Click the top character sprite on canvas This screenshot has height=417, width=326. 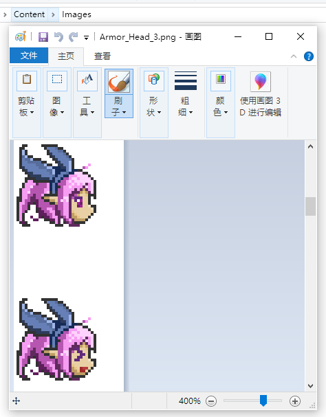pyautogui.click(x=56, y=185)
